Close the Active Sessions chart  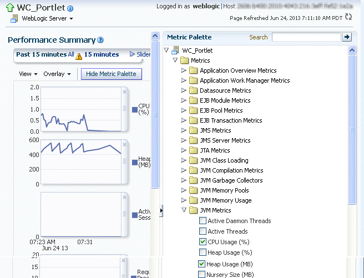point(124,197)
